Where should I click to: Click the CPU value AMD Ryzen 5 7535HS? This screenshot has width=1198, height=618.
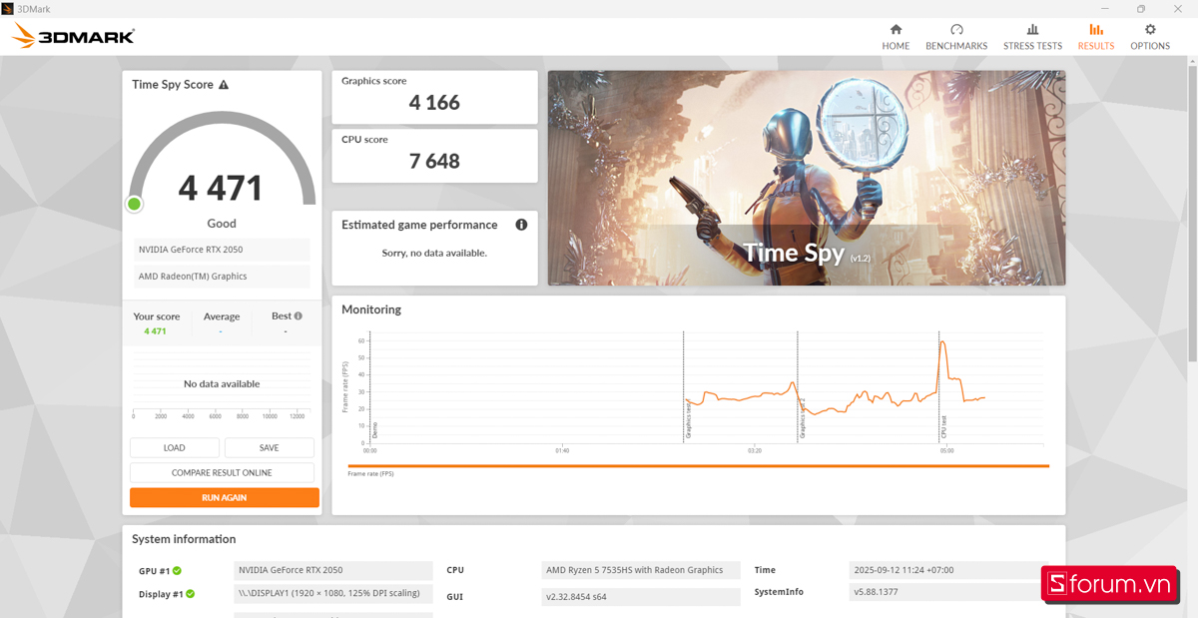click(x=640, y=570)
